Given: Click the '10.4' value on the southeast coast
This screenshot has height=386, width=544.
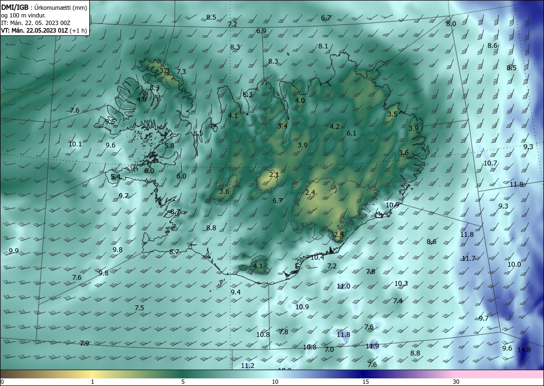Looking at the screenshot, I should 317,257.
